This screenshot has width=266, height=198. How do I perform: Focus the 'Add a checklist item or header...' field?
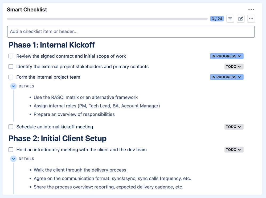[x=131, y=32]
